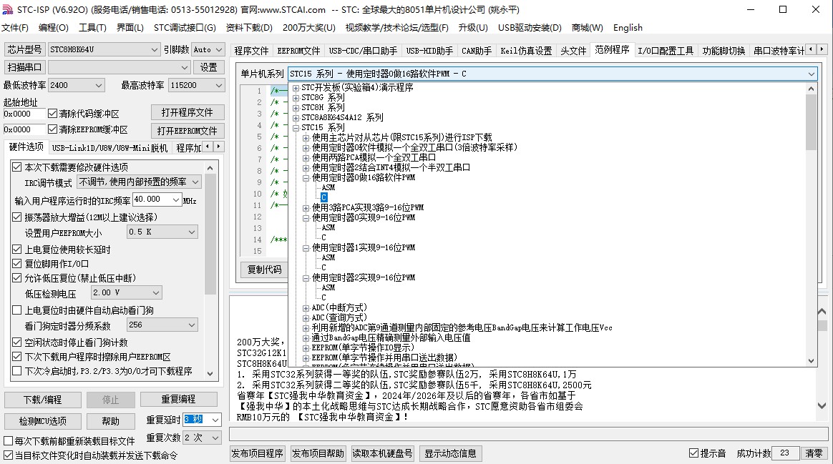833x464 pixels.
Task: Open 工具(T) menu
Action: [92, 28]
